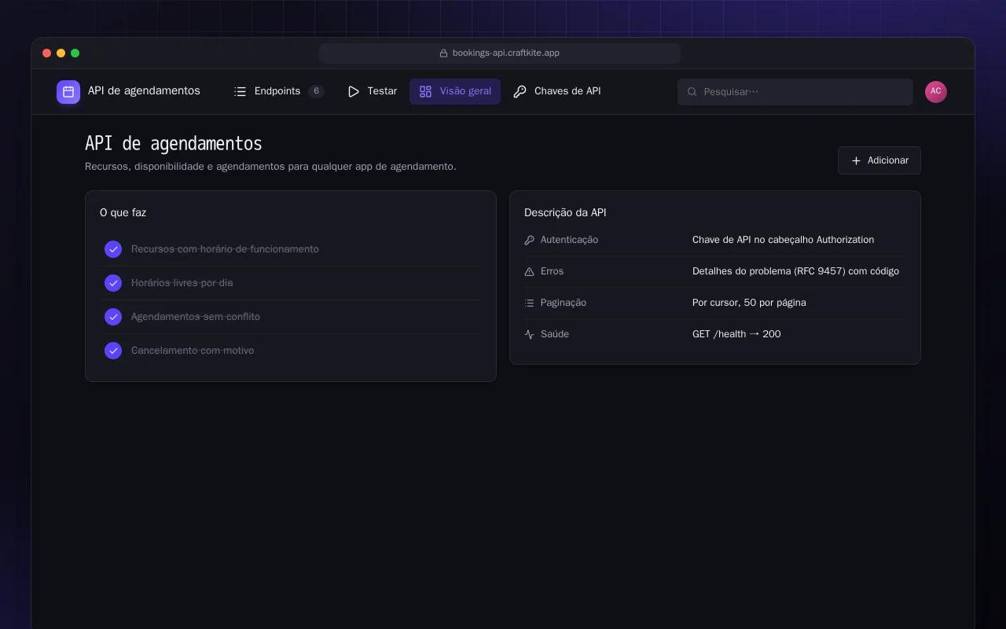The width and height of the screenshot is (1006, 629).
Task: Click the magnifier icon in search box
Action: (x=692, y=92)
